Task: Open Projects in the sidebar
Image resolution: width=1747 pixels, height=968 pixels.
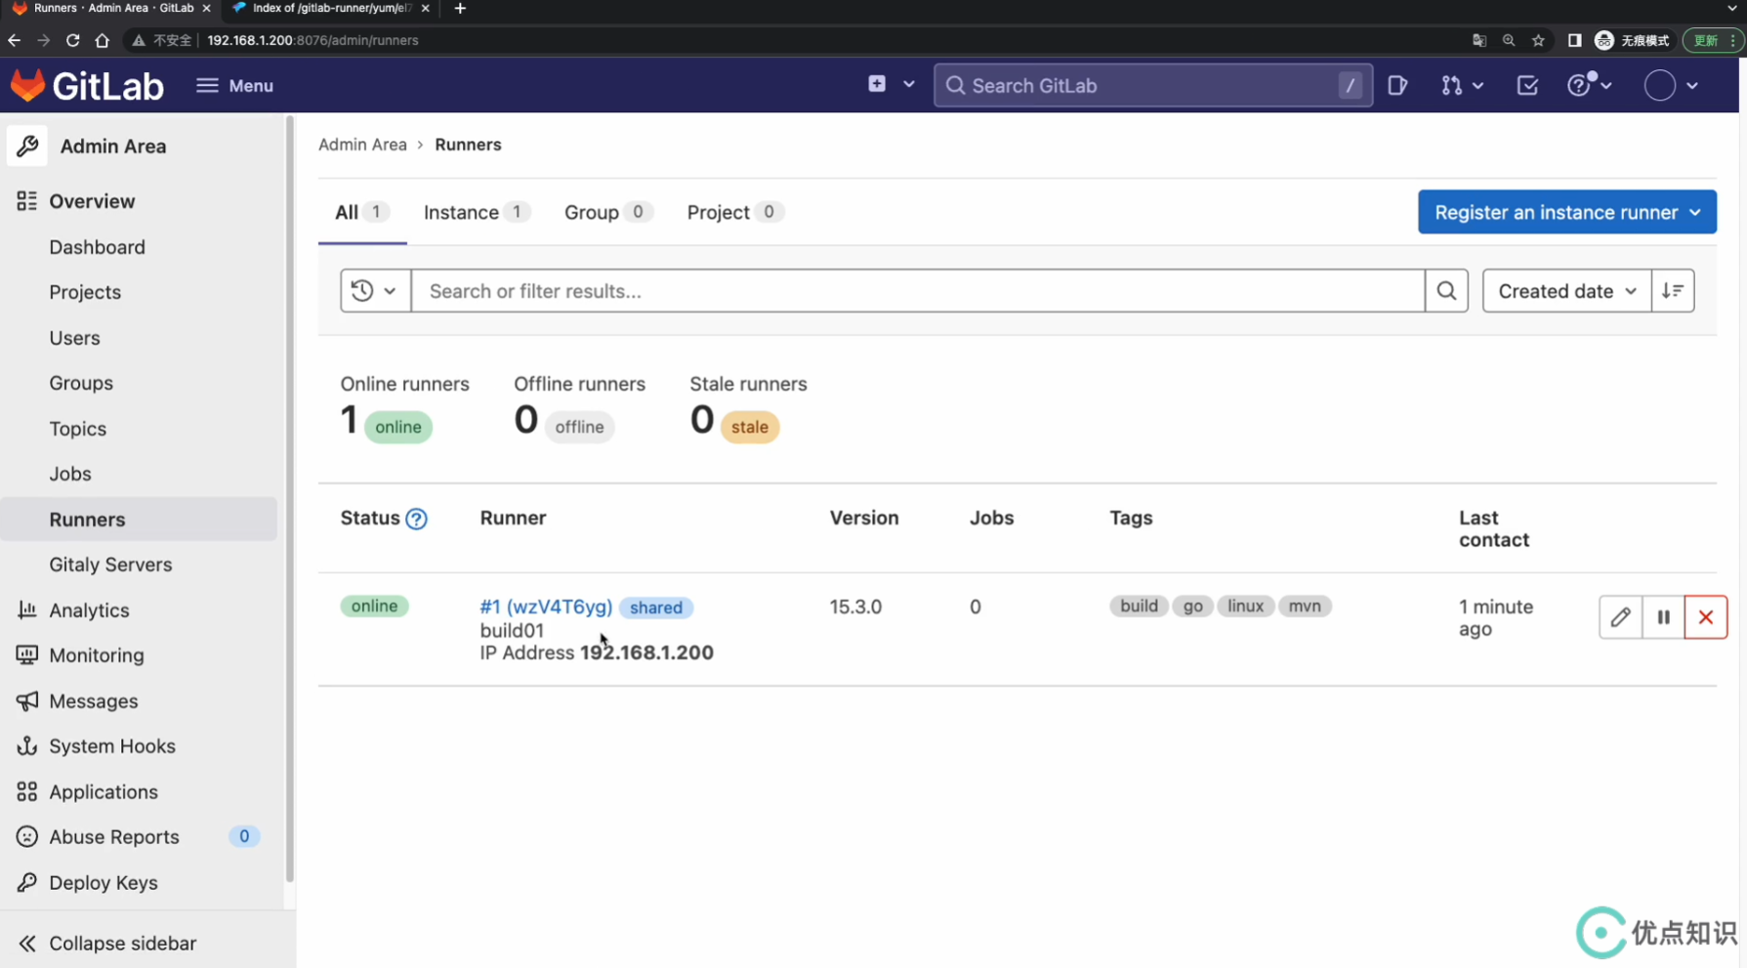Action: tap(85, 292)
